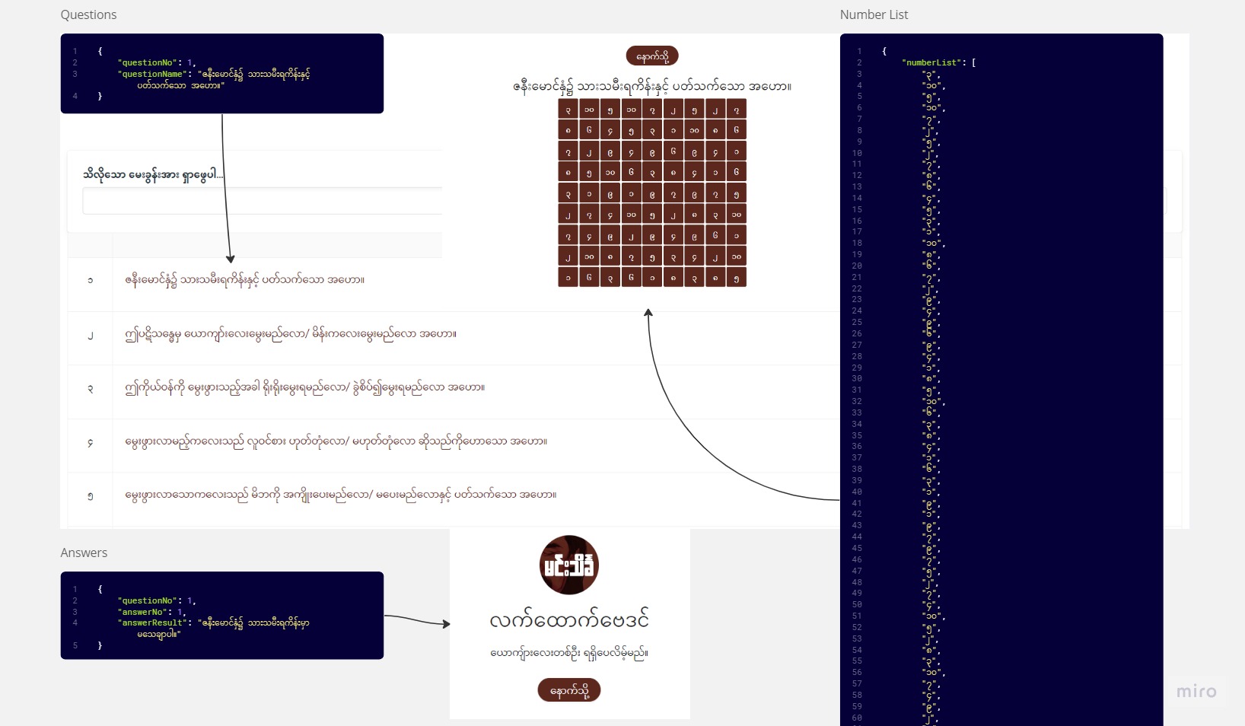Click inside the question search input box
Viewport: 1245px width, 726px height.
263,200
